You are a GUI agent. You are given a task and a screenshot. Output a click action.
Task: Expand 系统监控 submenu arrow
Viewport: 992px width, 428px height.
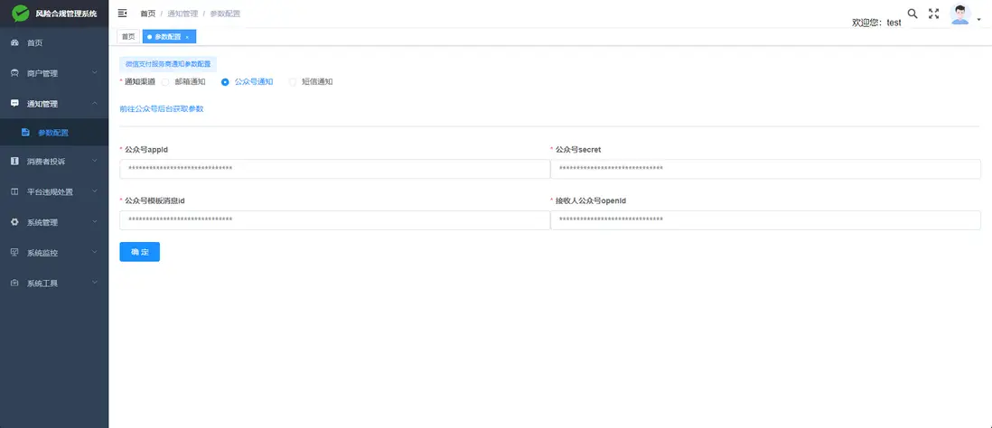click(x=94, y=252)
